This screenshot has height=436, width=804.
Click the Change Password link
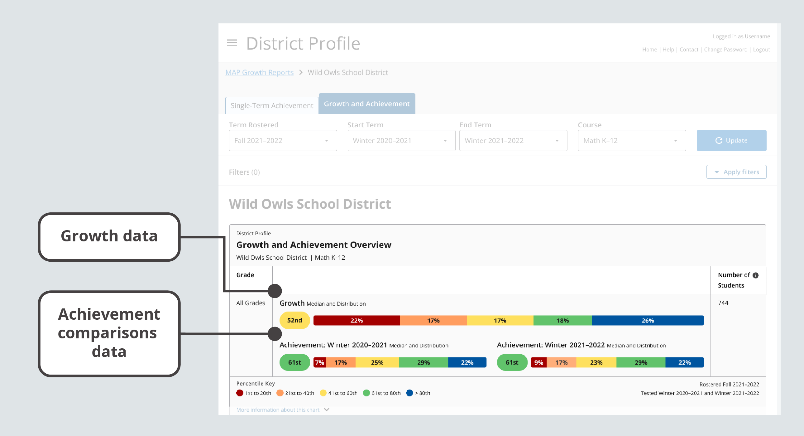pyautogui.click(x=725, y=49)
